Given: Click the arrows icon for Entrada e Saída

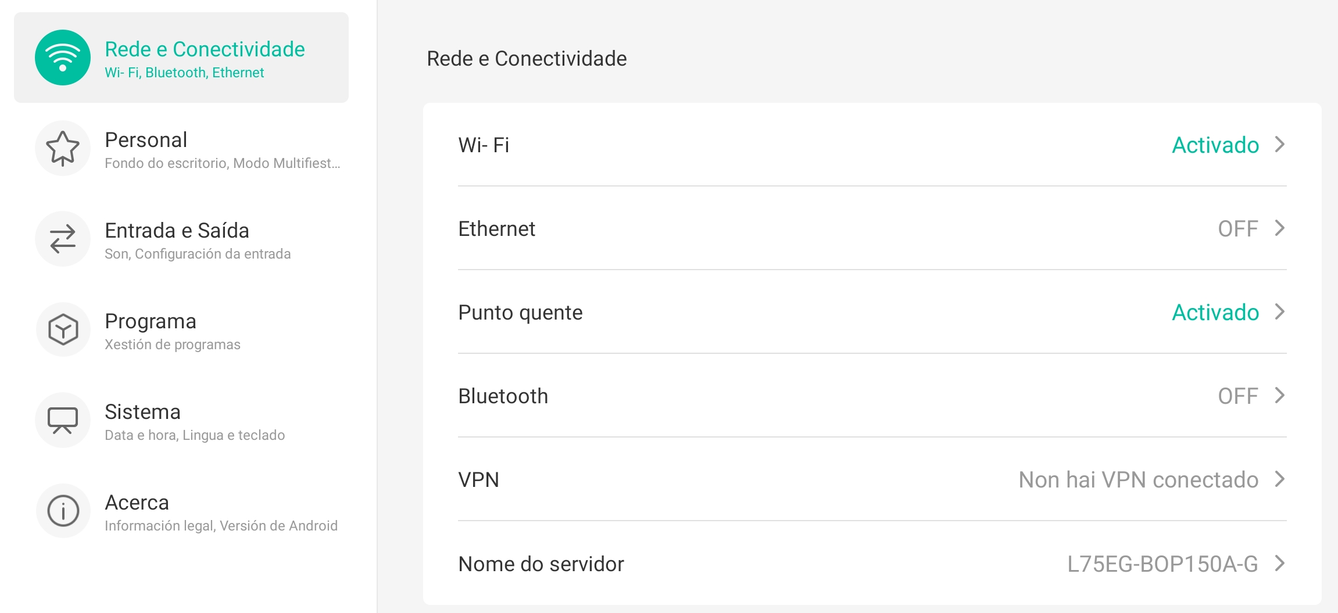Looking at the screenshot, I should point(63,239).
